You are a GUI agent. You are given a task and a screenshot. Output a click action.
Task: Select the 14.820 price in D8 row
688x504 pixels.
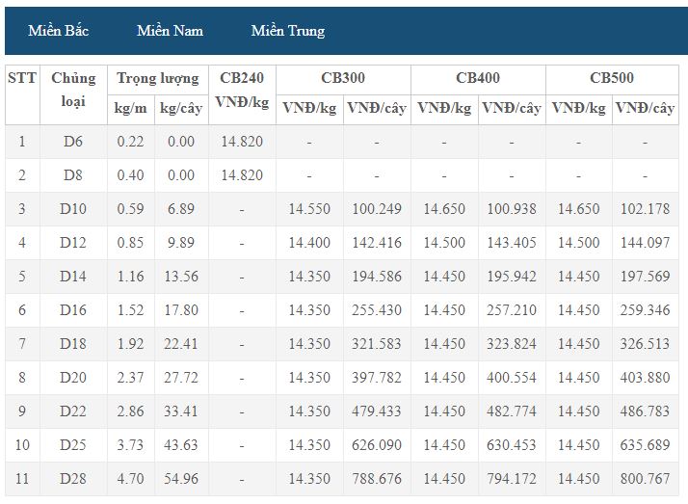241,175
